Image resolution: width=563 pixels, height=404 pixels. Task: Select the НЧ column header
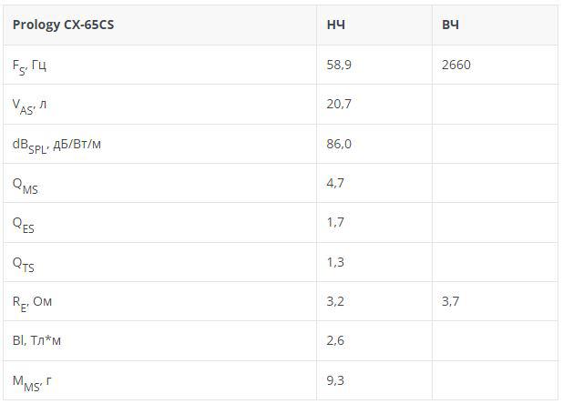(336, 25)
